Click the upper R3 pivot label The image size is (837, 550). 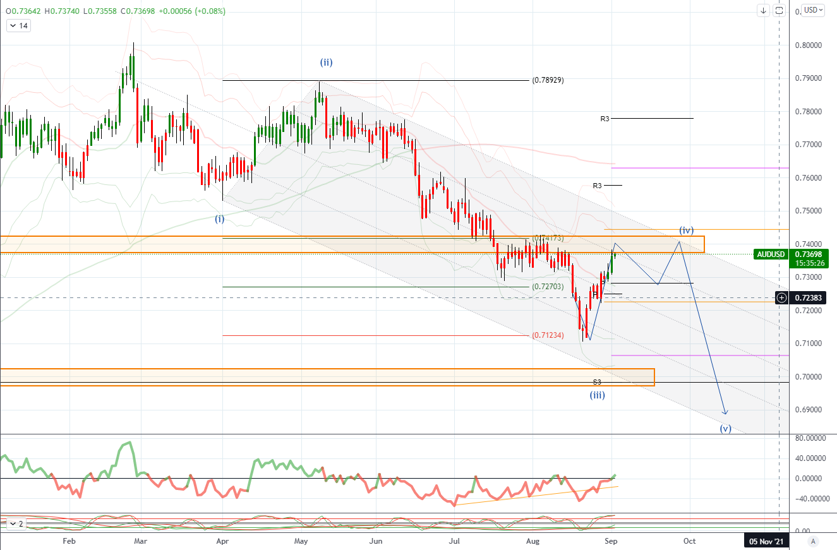click(605, 119)
